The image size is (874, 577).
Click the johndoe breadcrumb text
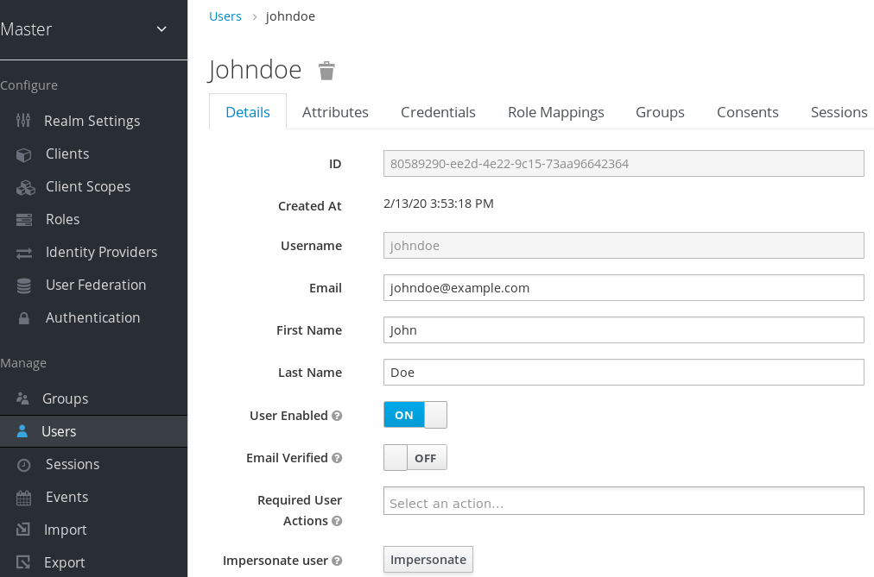290,16
